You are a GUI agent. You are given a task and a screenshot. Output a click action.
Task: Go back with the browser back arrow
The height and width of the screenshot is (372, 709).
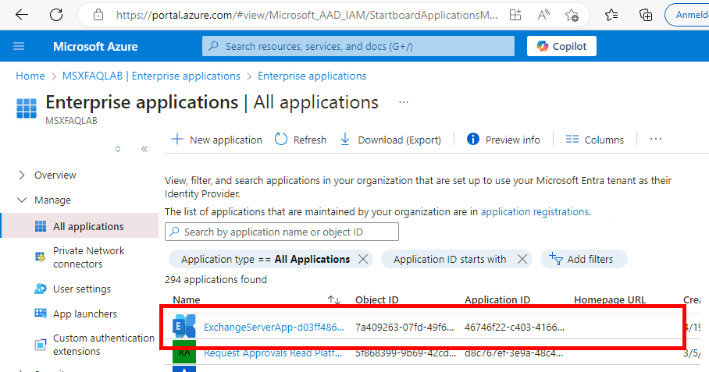22,15
